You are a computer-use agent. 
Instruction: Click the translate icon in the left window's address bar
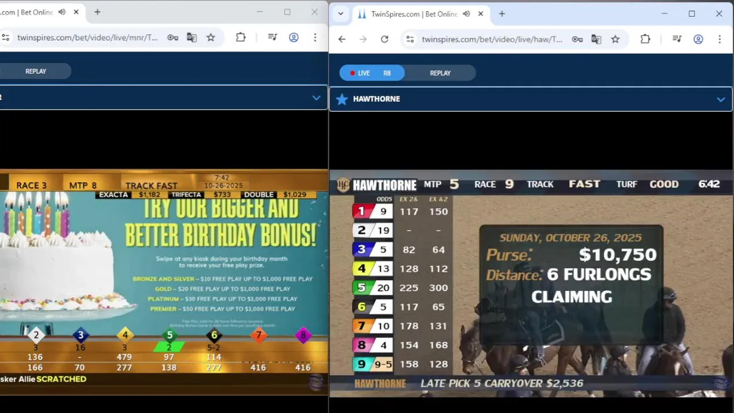192,37
